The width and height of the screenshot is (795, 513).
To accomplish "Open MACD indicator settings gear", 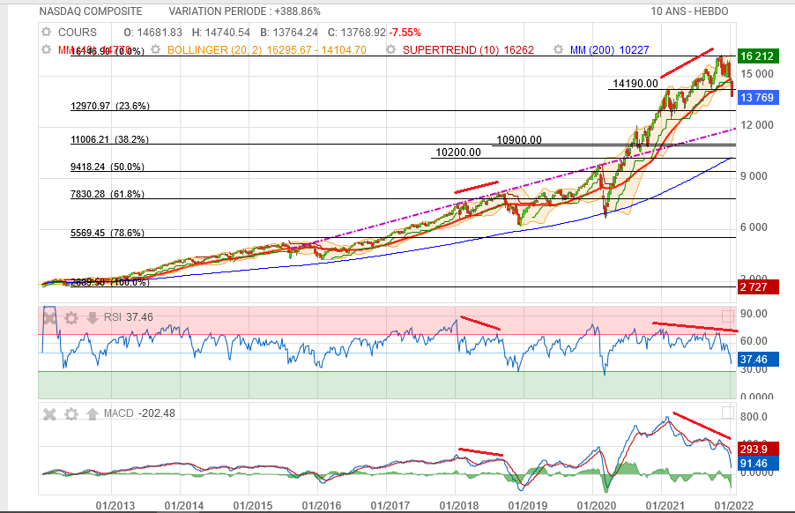I will [x=71, y=414].
